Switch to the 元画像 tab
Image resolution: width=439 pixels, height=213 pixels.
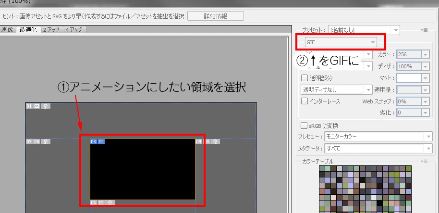tap(7, 29)
